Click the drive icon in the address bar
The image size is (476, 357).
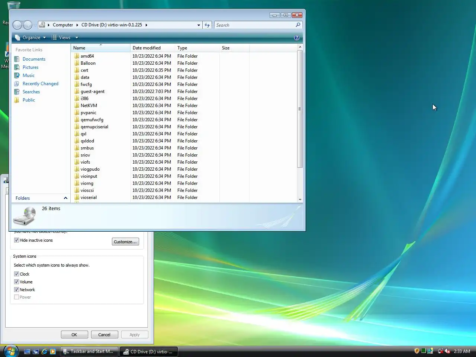(x=42, y=25)
